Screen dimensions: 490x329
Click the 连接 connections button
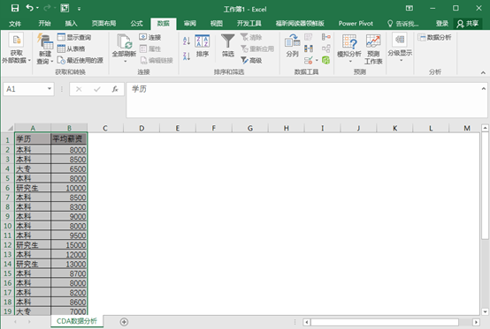point(150,37)
